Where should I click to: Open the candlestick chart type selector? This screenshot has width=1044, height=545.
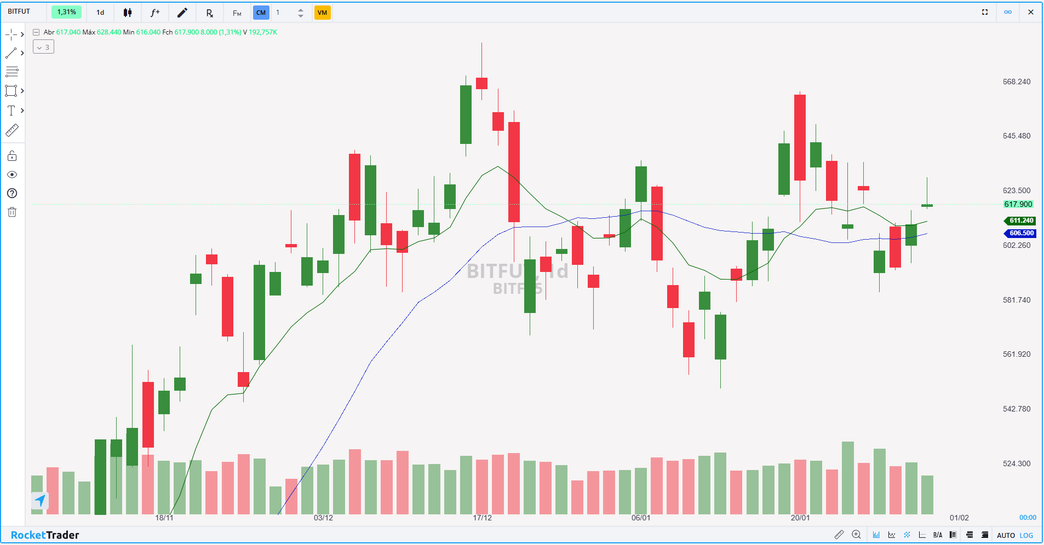point(128,13)
